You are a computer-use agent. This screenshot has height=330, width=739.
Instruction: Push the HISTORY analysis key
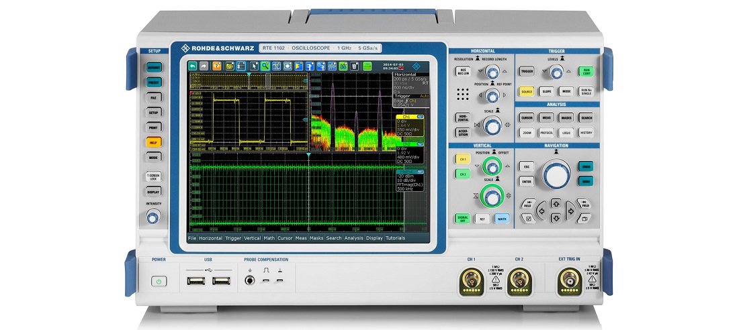(586, 132)
